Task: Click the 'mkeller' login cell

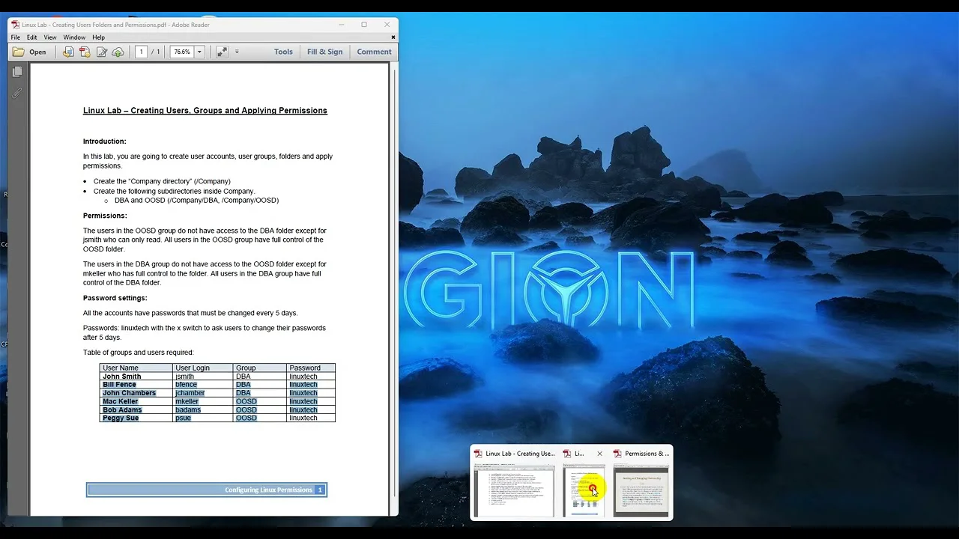Action: point(202,401)
